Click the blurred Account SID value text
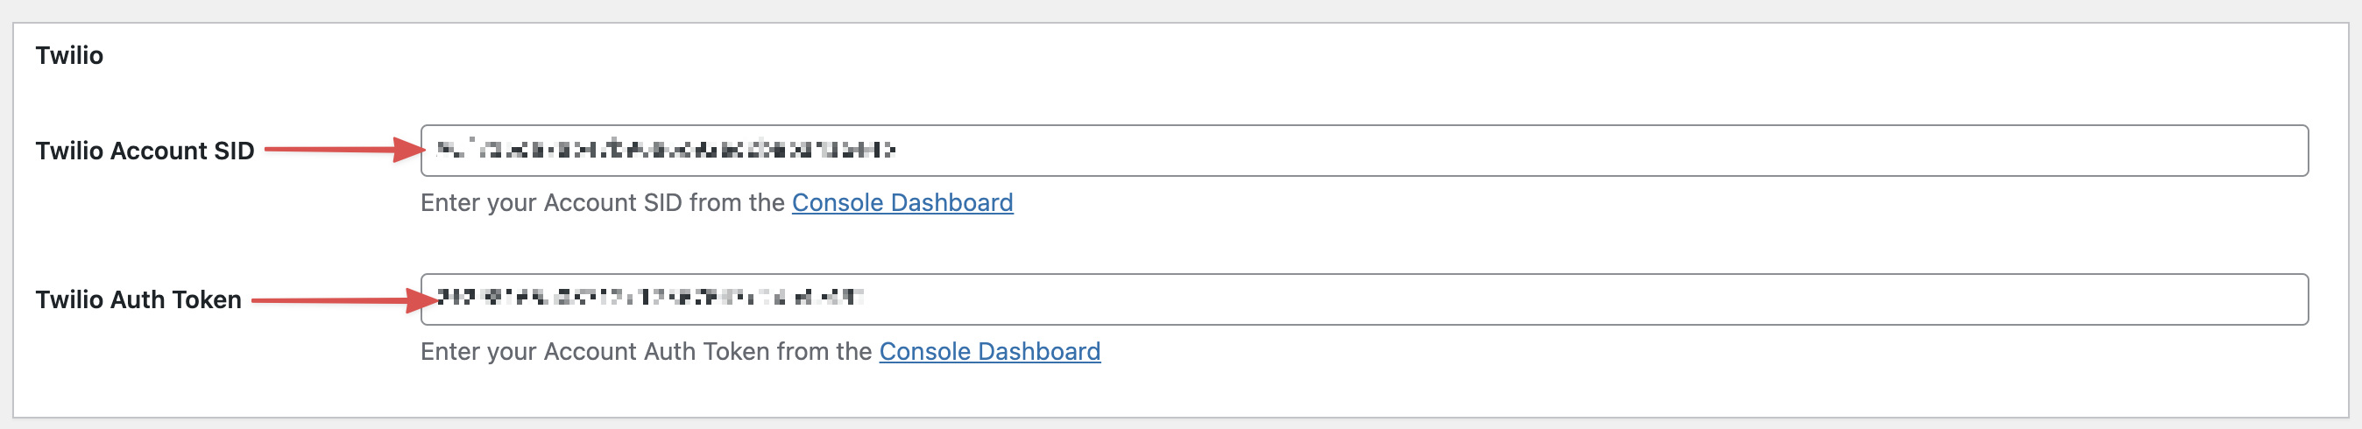The image size is (2362, 429). [665, 150]
